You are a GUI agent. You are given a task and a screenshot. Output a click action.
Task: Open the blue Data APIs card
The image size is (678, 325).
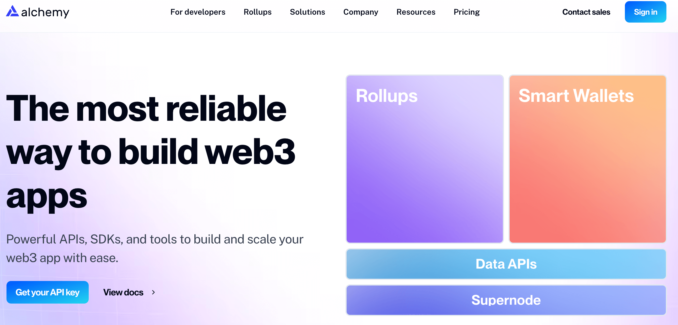pos(506,264)
